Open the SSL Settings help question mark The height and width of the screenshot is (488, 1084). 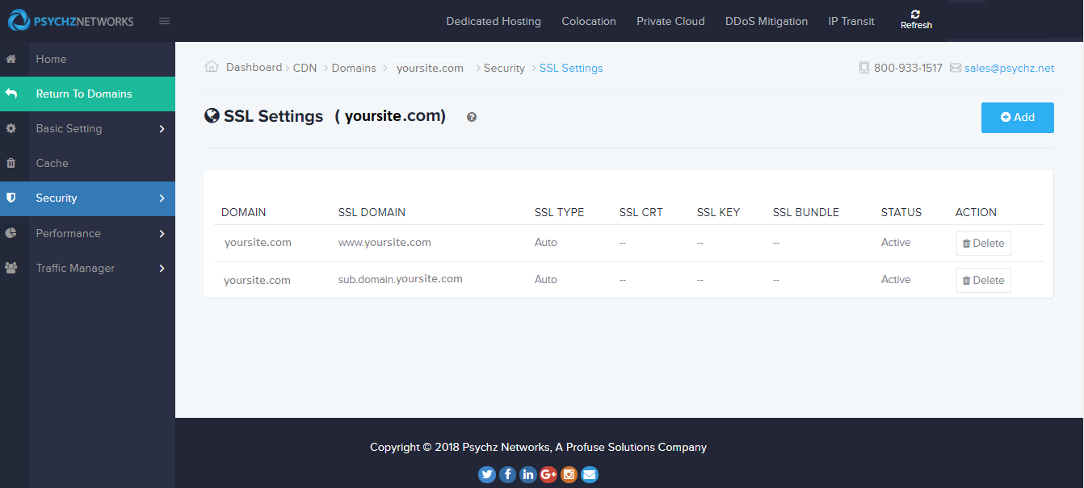(471, 118)
